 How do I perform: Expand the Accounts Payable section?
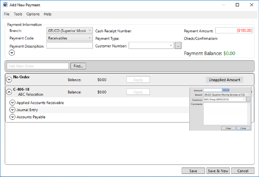coord(12,117)
